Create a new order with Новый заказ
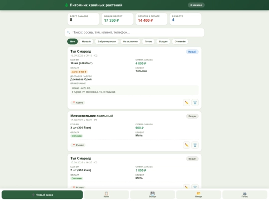 tap(42, 195)
